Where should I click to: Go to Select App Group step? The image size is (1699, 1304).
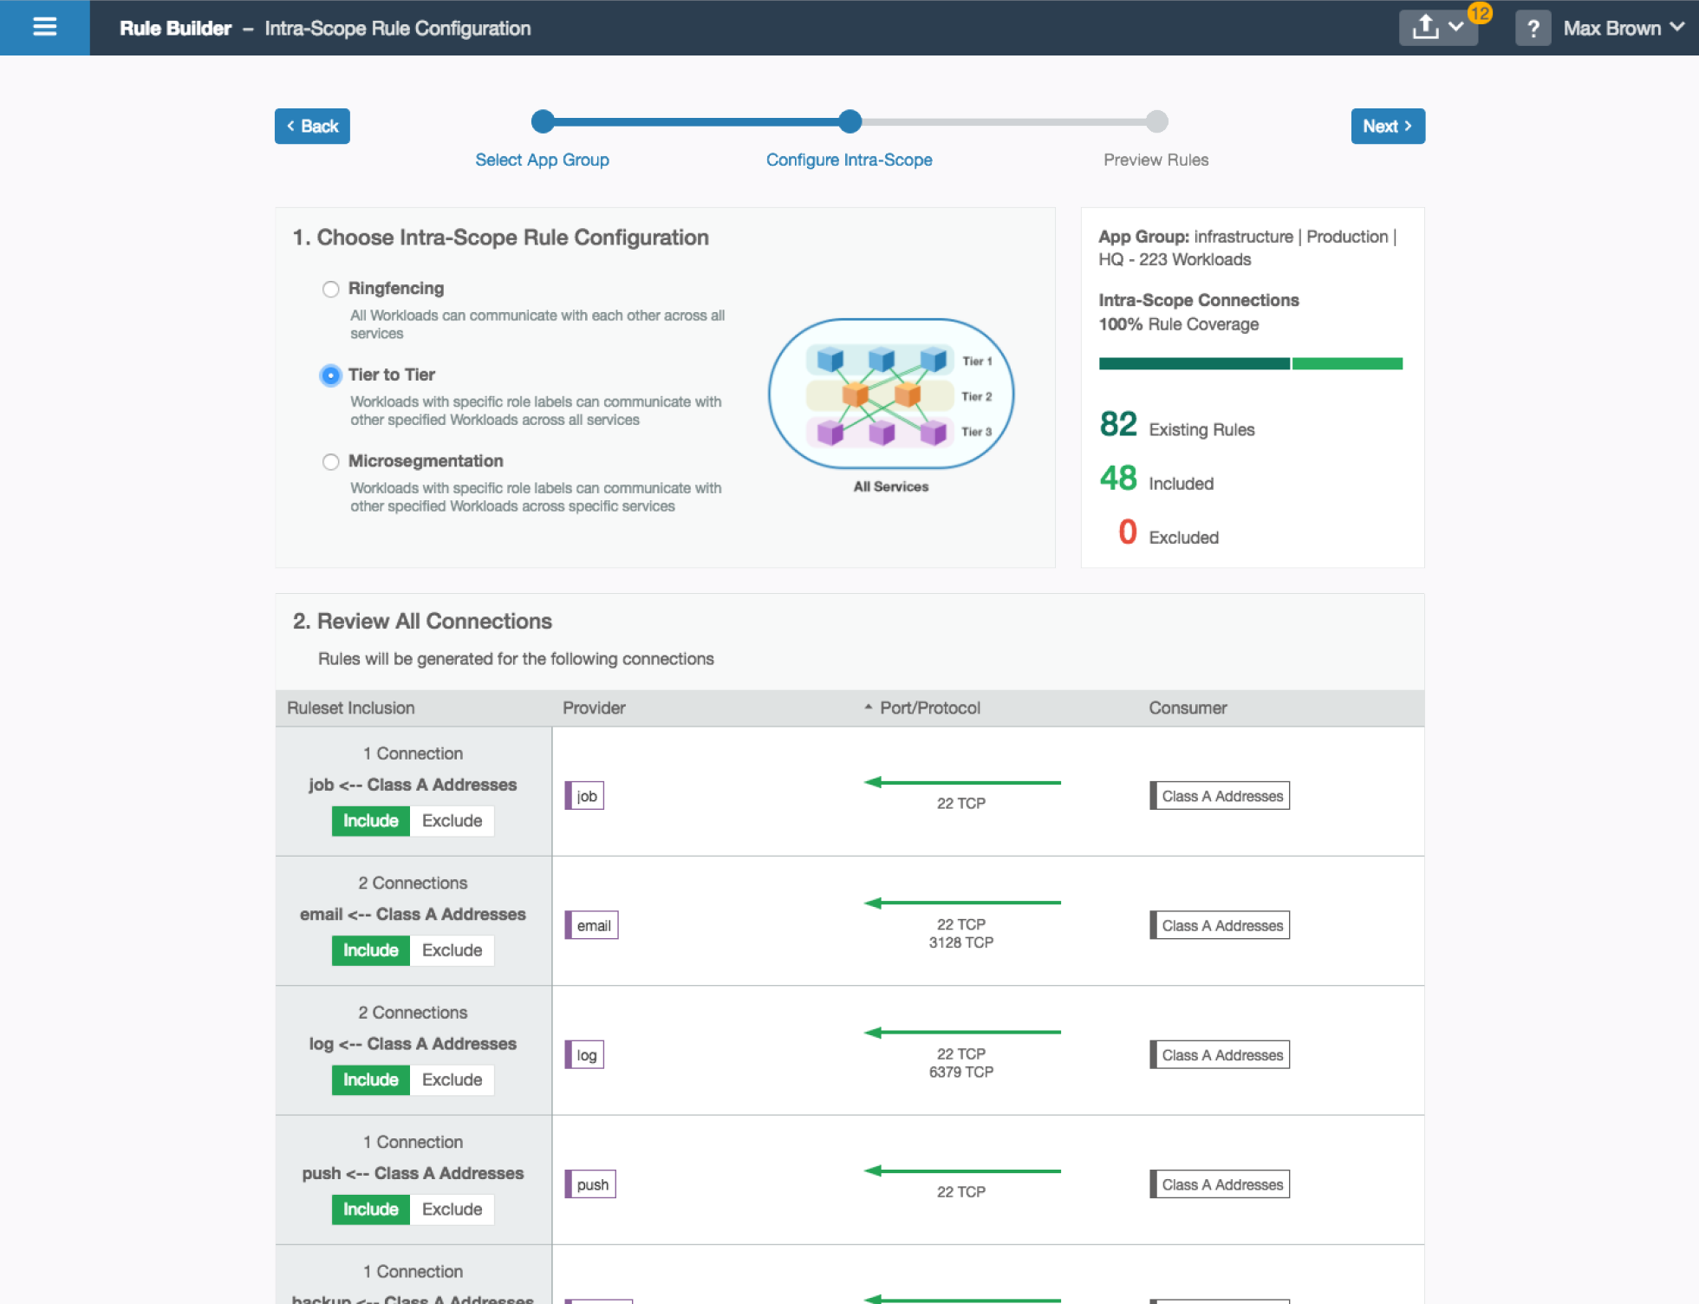point(542,160)
